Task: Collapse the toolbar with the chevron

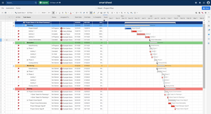Action: pyautogui.click(x=208, y=13)
